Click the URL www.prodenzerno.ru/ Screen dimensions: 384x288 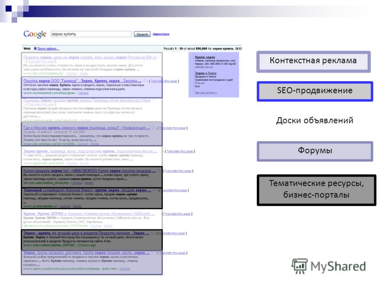tap(40, 206)
